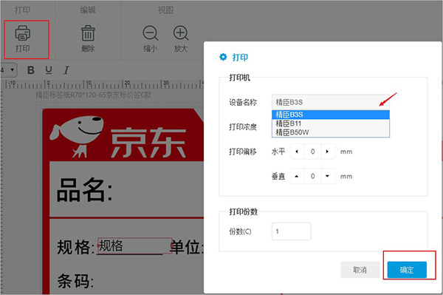The width and height of the screenshot is (443, 295).
Task: Click the gear icon in print dialog title
Action: click(223, 57)
